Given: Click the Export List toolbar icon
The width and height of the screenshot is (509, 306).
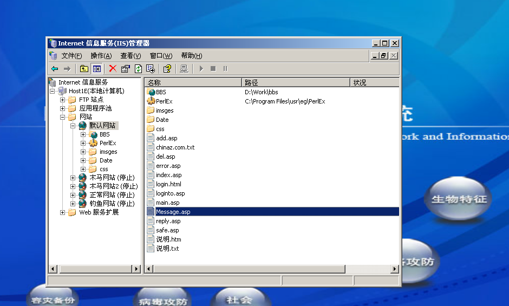Looking at the screenshot, I should pyautogui.click(x=151, y=69).
